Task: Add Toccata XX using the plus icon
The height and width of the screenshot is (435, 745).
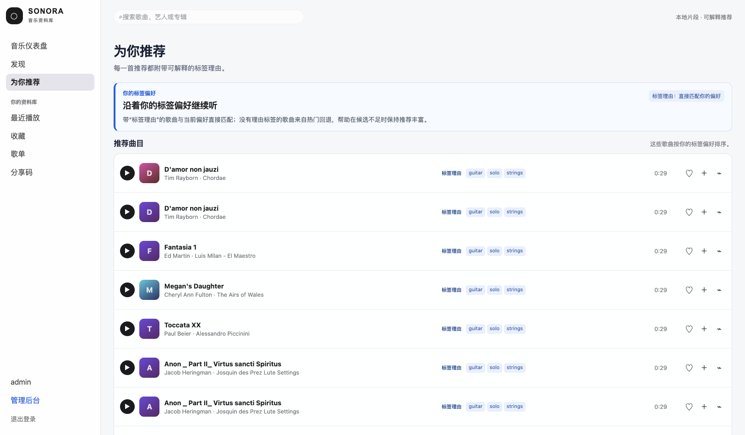Action: [x=704, y=329]
